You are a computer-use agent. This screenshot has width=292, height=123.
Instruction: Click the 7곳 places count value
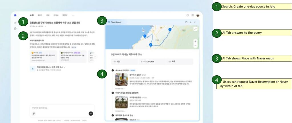(x=118, y=61)
